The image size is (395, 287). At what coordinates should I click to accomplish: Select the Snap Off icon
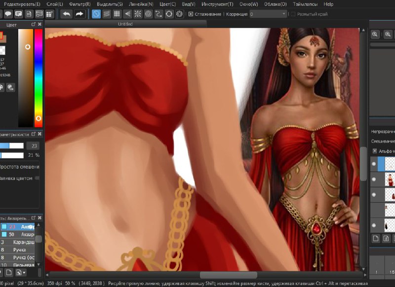96,14
